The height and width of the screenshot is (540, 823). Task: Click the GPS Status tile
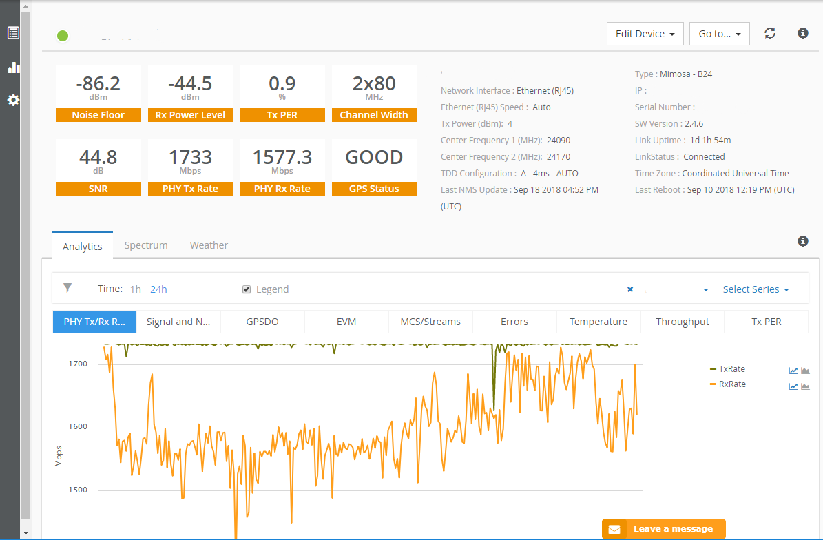[374, 167]
